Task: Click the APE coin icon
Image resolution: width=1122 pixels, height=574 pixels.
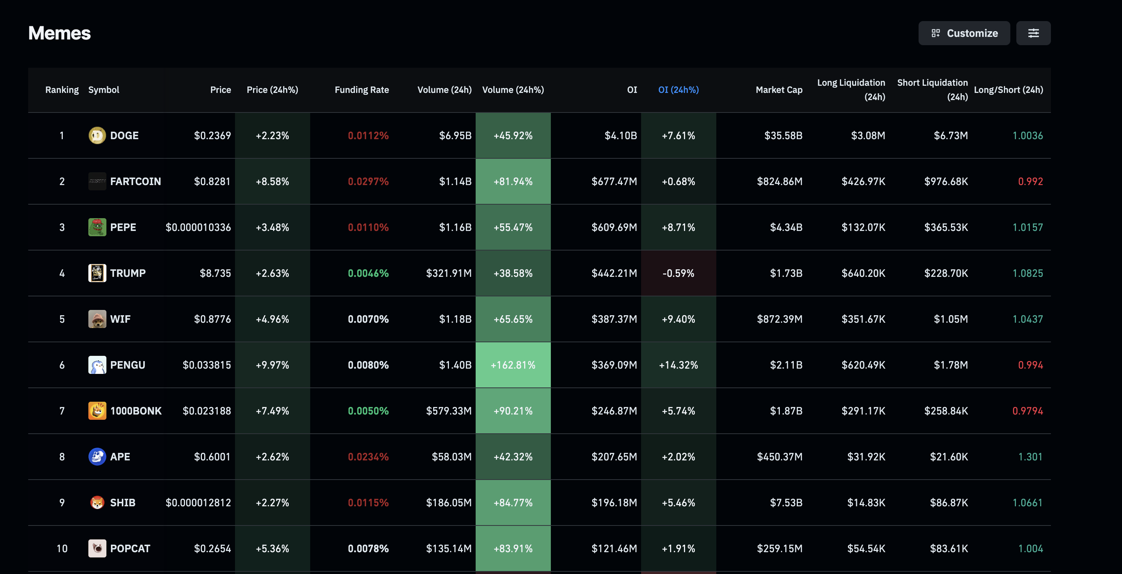Action: (x=97, y=457)
